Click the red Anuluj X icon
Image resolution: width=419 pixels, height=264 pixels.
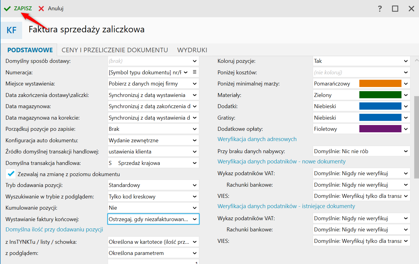(x=41, y=8)
